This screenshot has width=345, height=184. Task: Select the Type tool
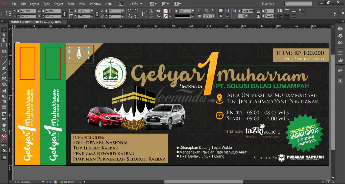coord(4,57)
